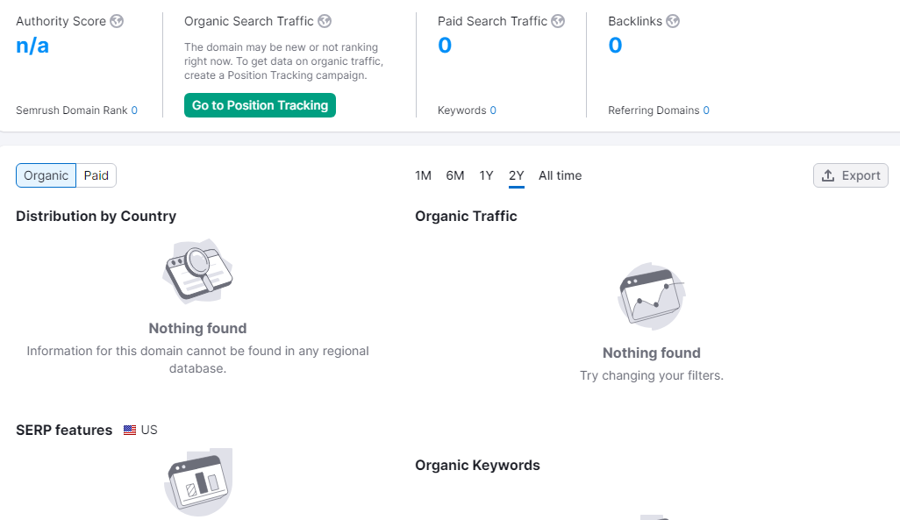Open the paid Keywords count link

point(493,110)
